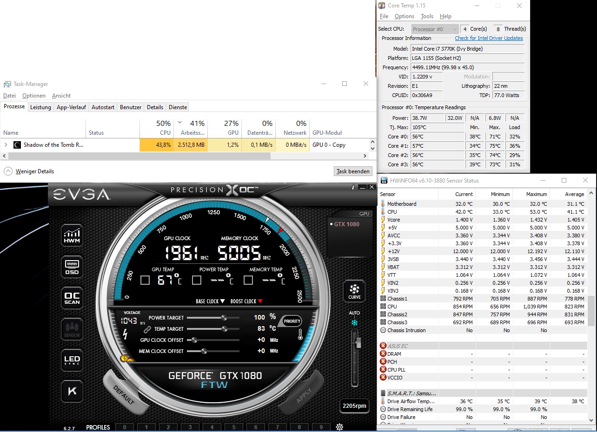This screenshot has width=597, height=432.
Task: Open the HWM hardware monitor in Precision XOC
Action: point(72,236)
